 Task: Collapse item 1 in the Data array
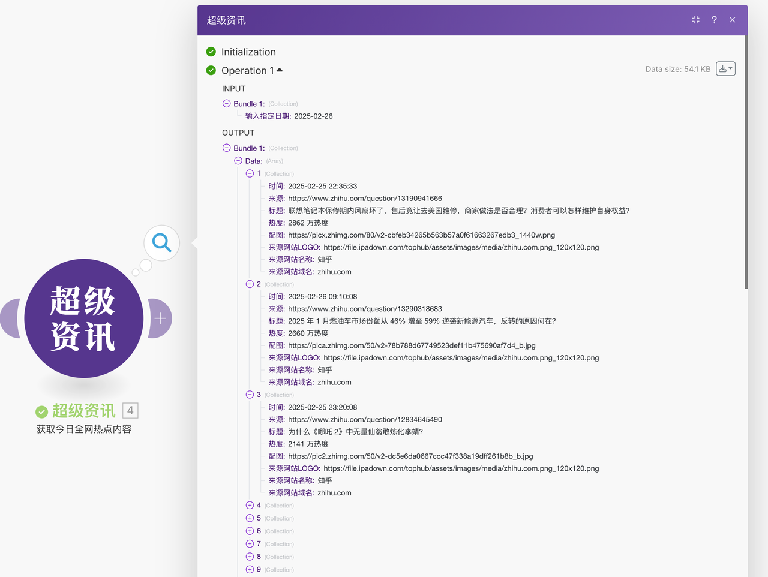tap(250, 173)
